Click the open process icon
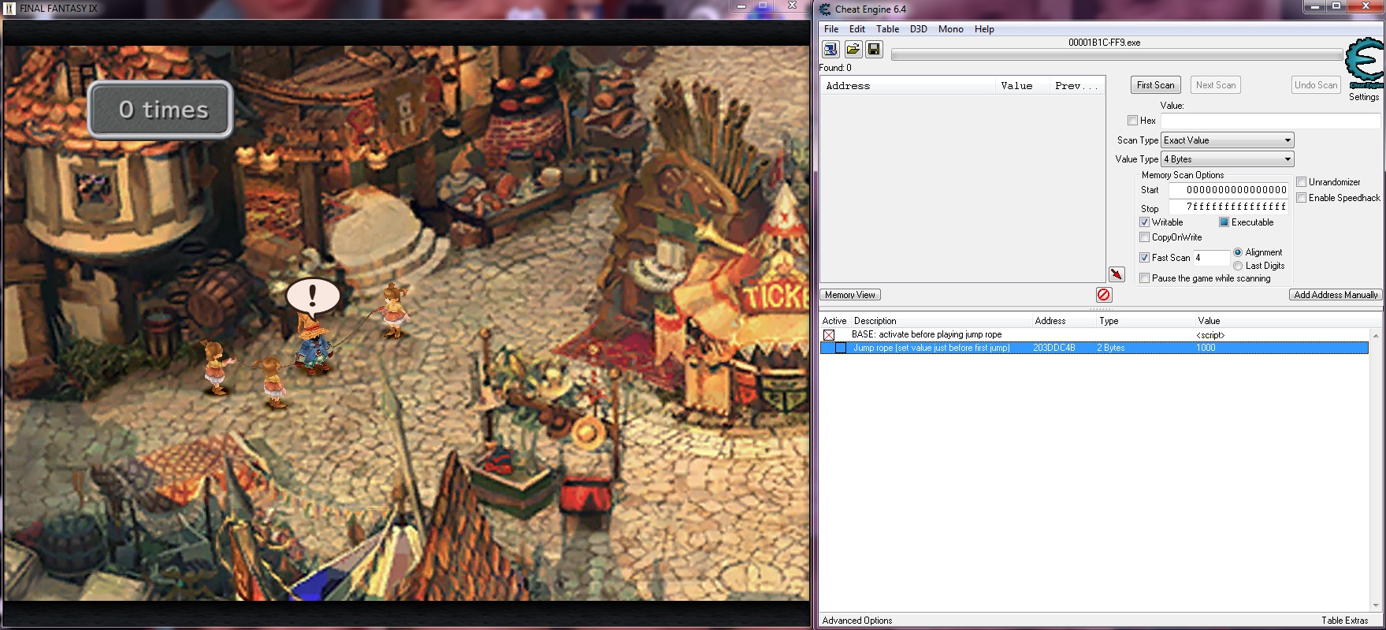Screen dimensions: 1386x630 click(x=830, y=50)
